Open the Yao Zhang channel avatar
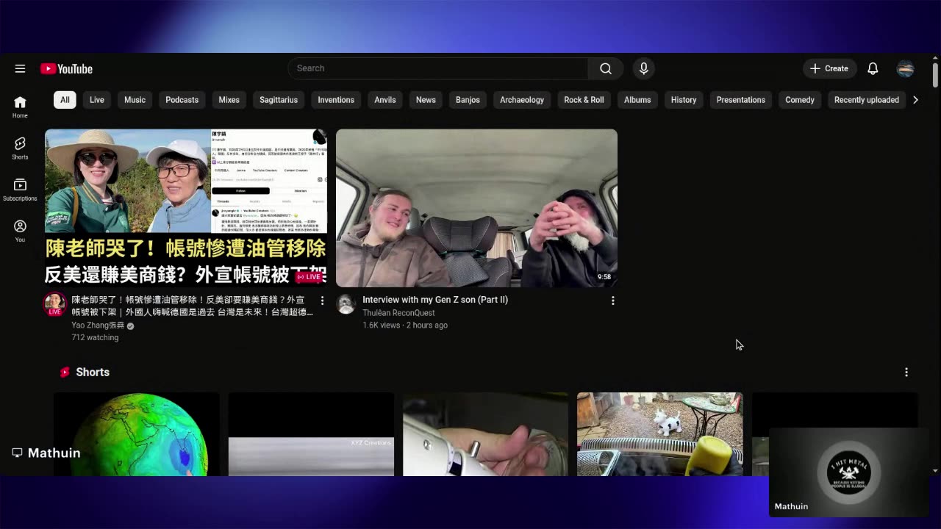The width and height of the screenshot is (941, 529). tap(54, 303)
